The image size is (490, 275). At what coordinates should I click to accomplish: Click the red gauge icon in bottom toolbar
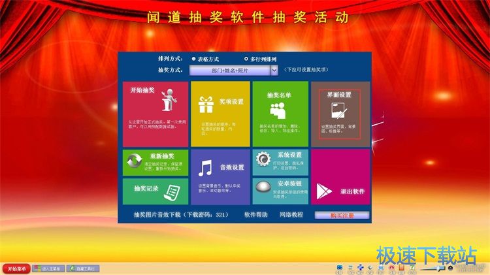(391, 268)
